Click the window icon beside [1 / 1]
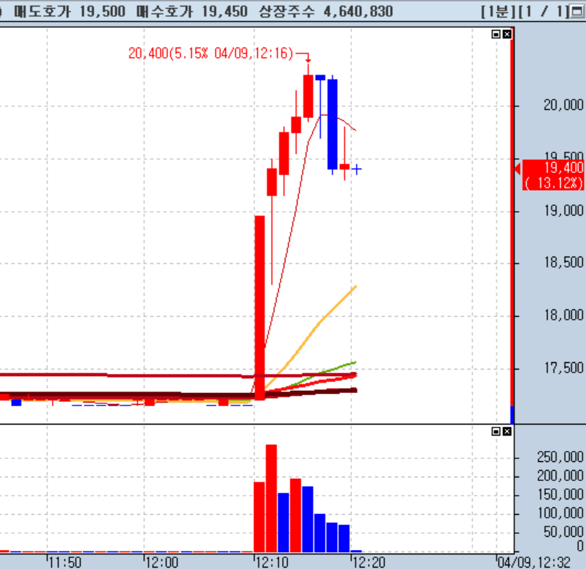The image size is (586, 569). (x=577, y=12)
